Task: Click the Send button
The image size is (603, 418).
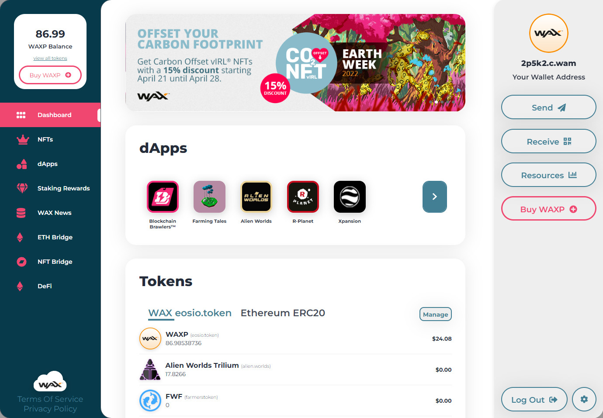Action: click(x=549, y=107)
